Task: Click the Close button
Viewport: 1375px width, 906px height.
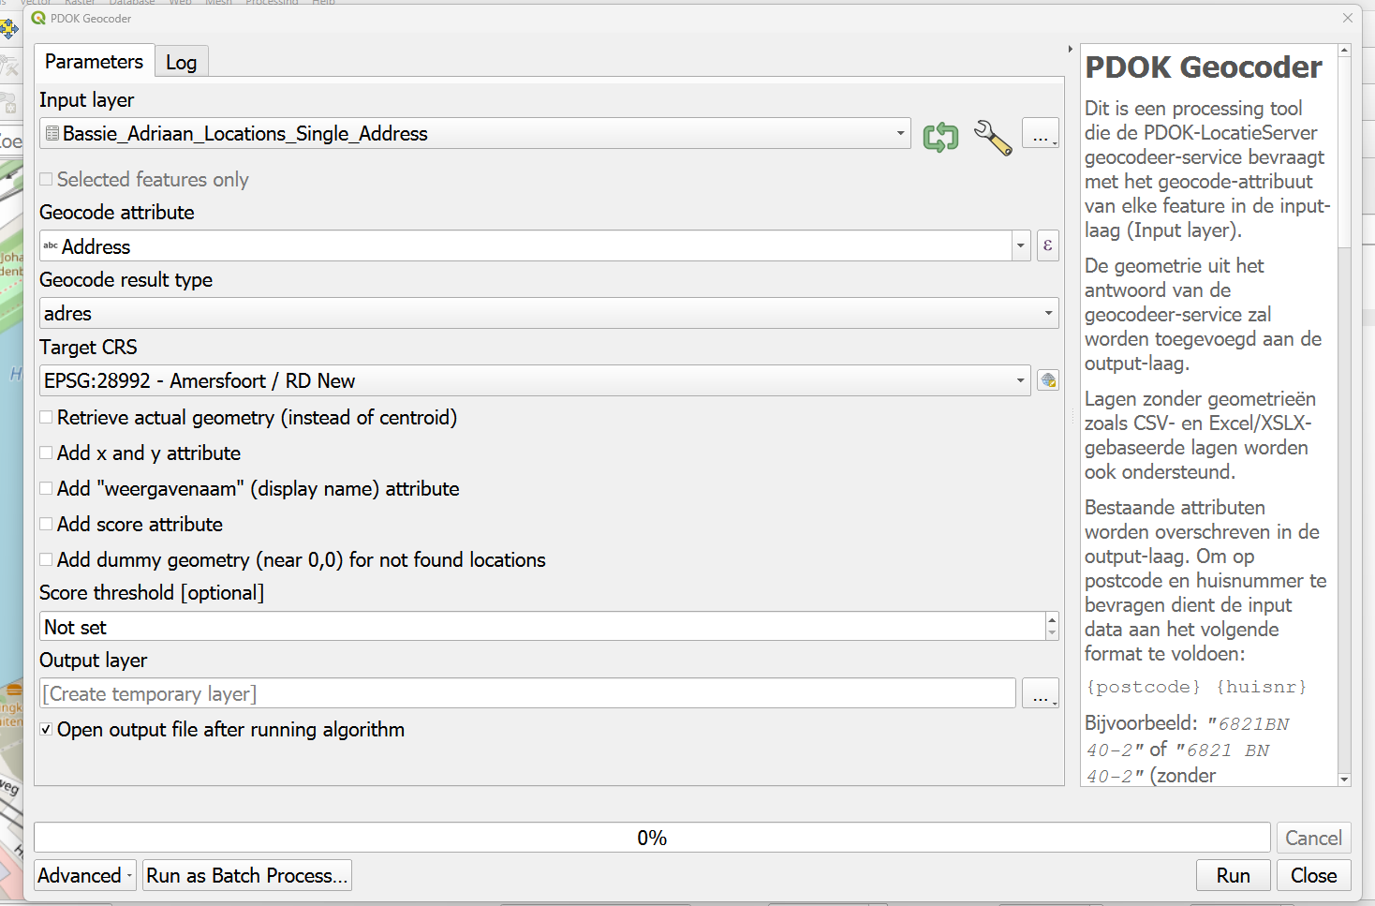Action: coord(1314,875)
